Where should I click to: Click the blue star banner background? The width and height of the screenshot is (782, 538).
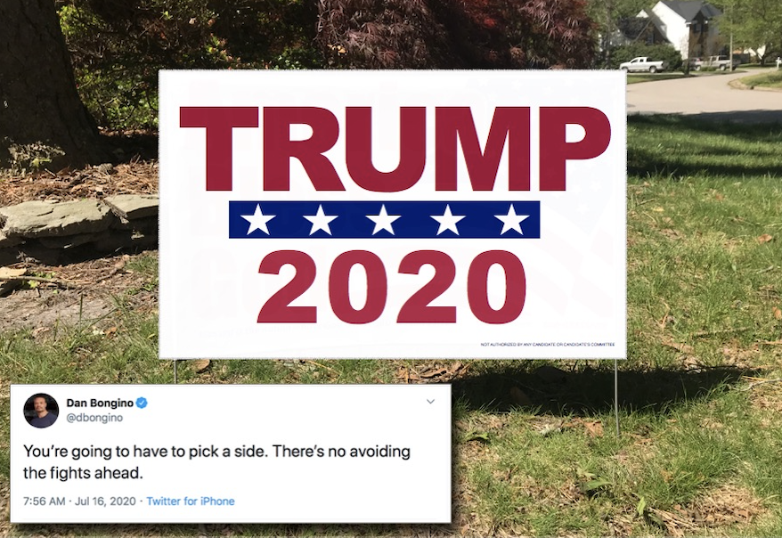click(x=384, y=219)
